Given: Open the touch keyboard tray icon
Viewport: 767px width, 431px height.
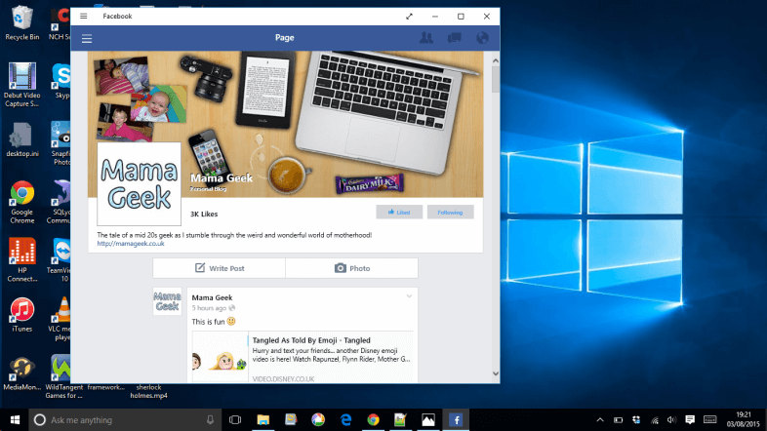Looking at the screenshot, I should pos(709,419).
